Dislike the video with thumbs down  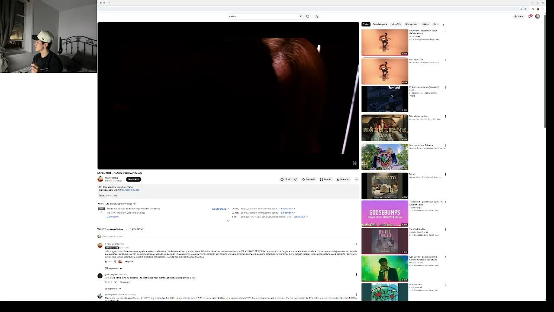tap(295, 179)
